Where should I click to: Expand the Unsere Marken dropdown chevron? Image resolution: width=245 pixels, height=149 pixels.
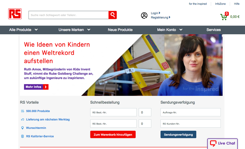click(x=89, y=30)
